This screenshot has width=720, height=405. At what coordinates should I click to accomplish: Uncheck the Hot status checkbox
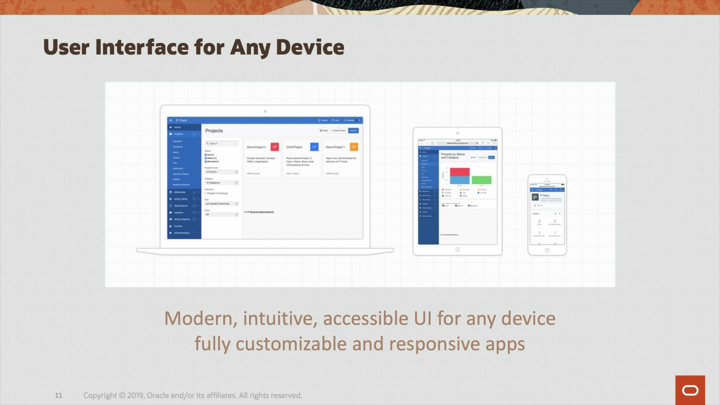coord(206,155)
